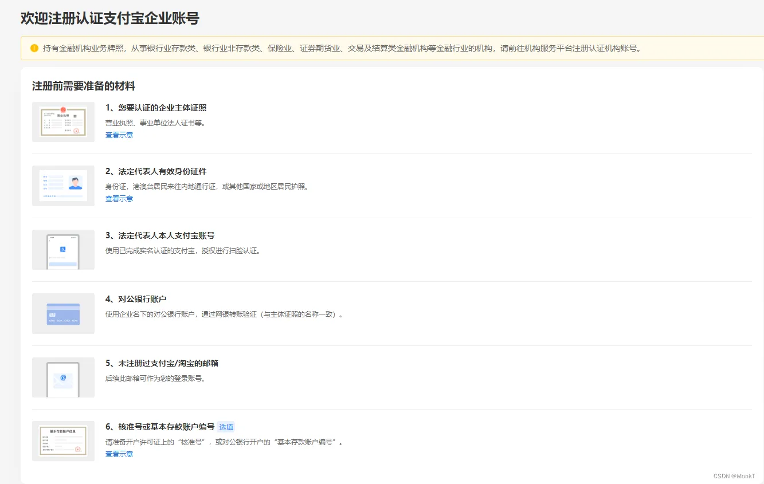Click 查看示意 under 核准号或基本存款账户编号
The width and height of the screenshot is (764, 484).
pyautogui.click(x=119, y=454)
